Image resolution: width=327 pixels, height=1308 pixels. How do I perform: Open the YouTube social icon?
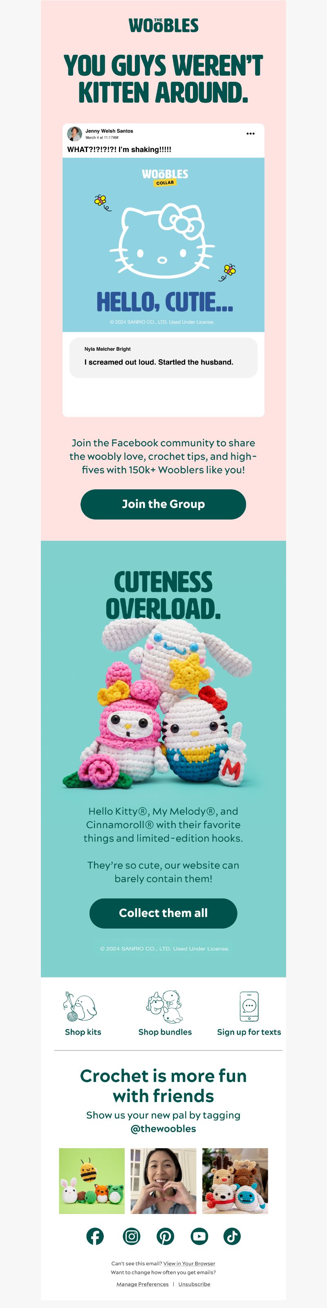tap(199, 1236)
